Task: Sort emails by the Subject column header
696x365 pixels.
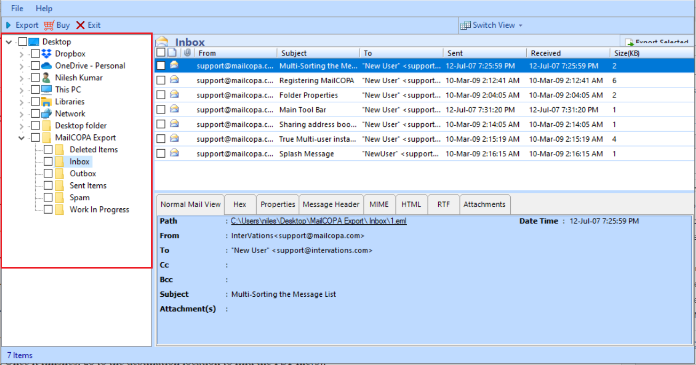Action: (319, 53)
